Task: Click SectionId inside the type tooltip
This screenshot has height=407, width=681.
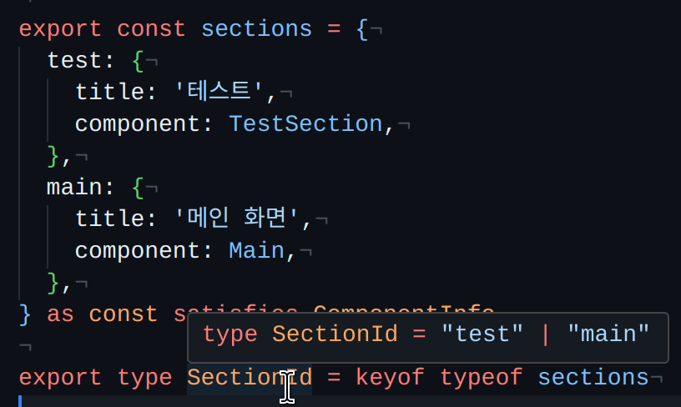Action: click(335, 334)
